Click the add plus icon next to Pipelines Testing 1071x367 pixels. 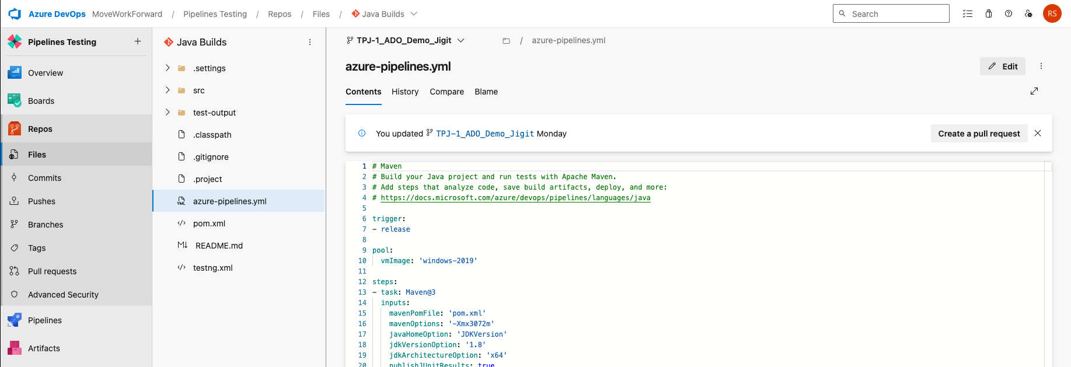point(138,41)
